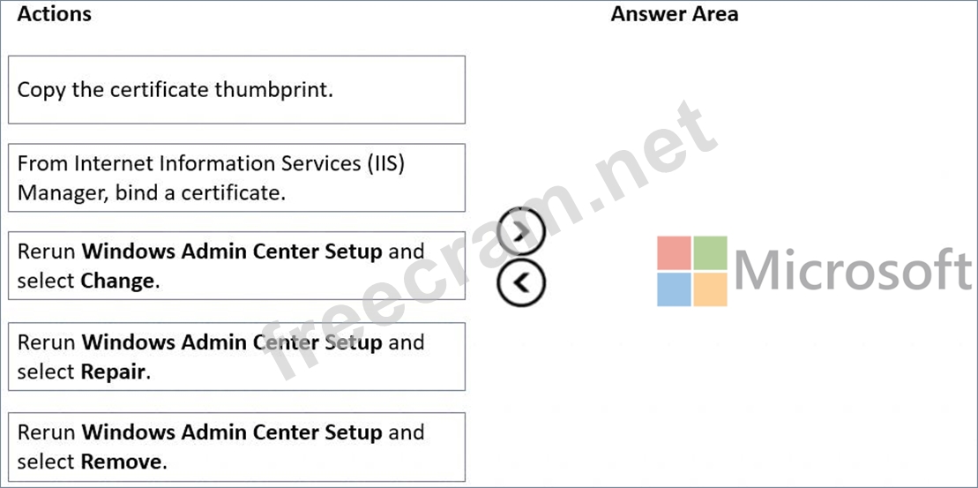Select the Rerun Setup 'Change' action box
This screenshot has width=978, height=488.
click(236, 266)
